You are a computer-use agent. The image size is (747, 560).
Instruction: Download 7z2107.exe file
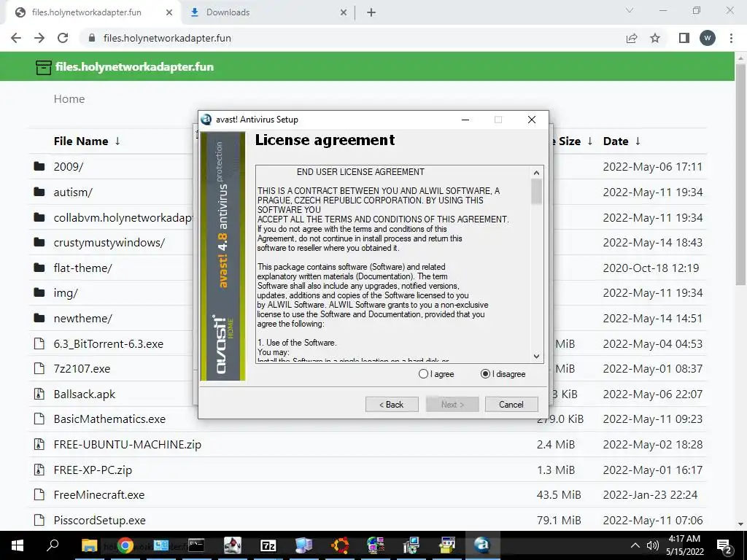click(x=82, y=368)
